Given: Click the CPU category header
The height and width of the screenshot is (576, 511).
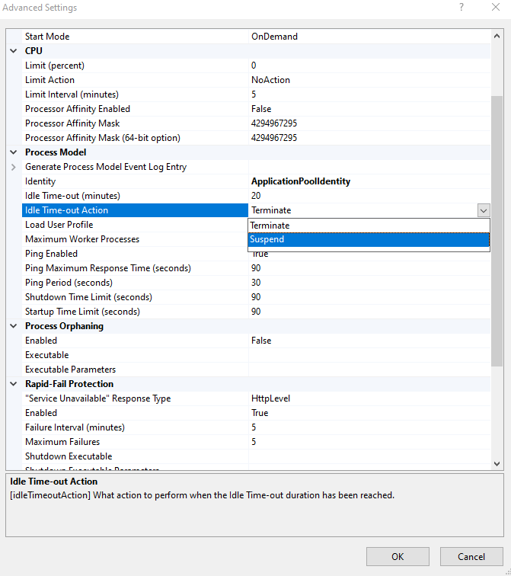Looking at the screenshot, I should [x=34, y=51].
